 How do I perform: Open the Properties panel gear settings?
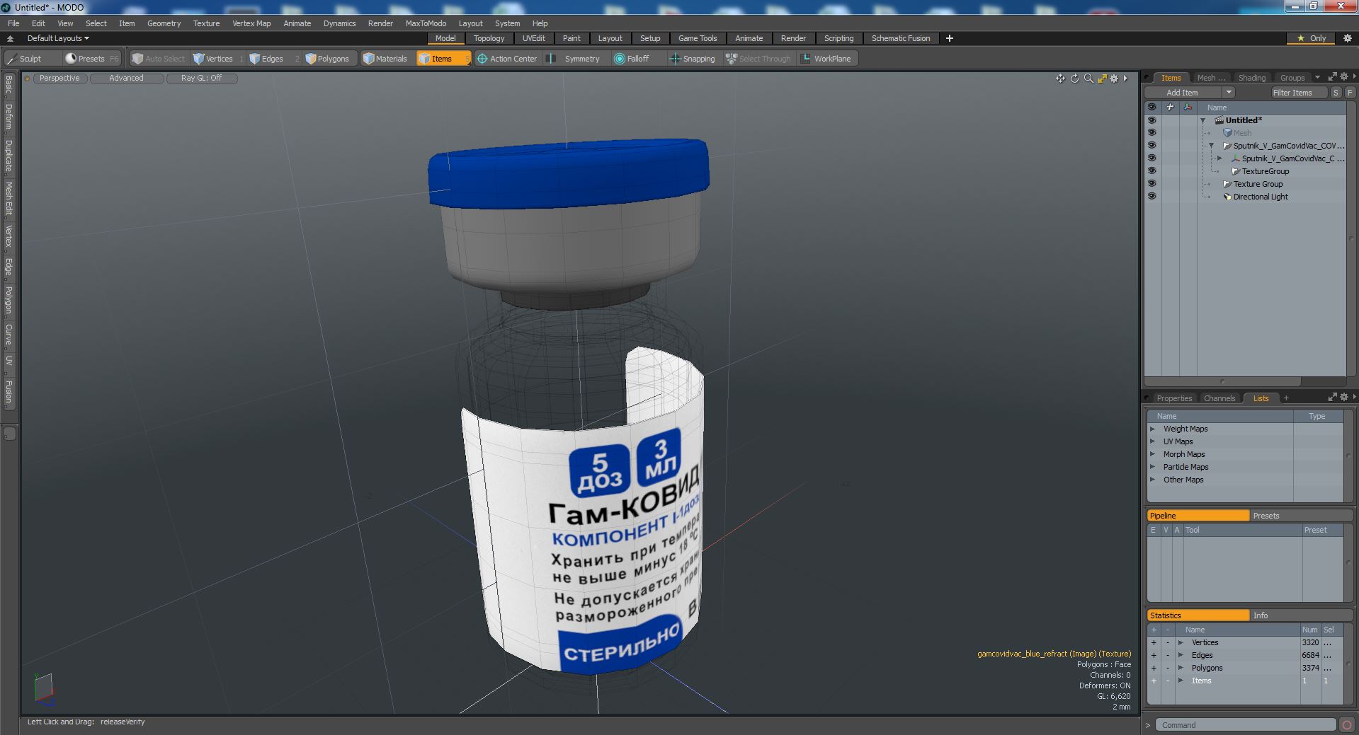pyautogui.click(x=1343, y=398)
